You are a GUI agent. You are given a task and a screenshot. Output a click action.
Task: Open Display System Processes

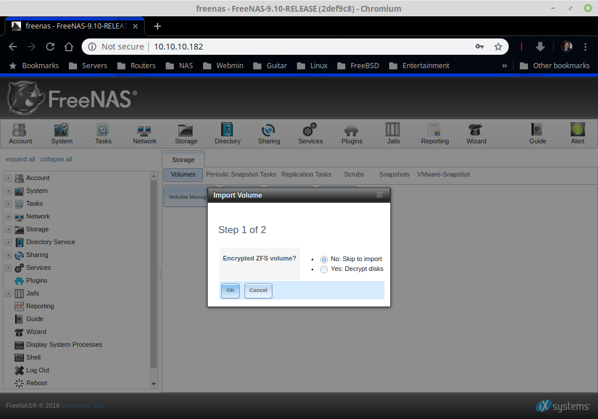tap(64, 344)
